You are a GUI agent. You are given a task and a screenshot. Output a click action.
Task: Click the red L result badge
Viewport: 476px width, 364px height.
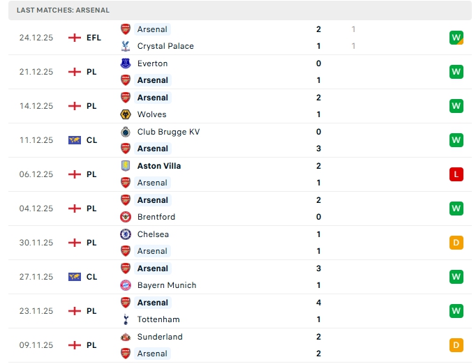pyautogui.click(x=456, y=174)
